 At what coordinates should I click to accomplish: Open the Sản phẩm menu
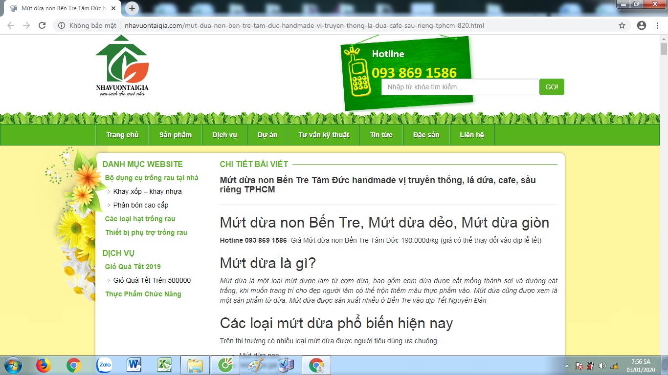tap(176, 135)
